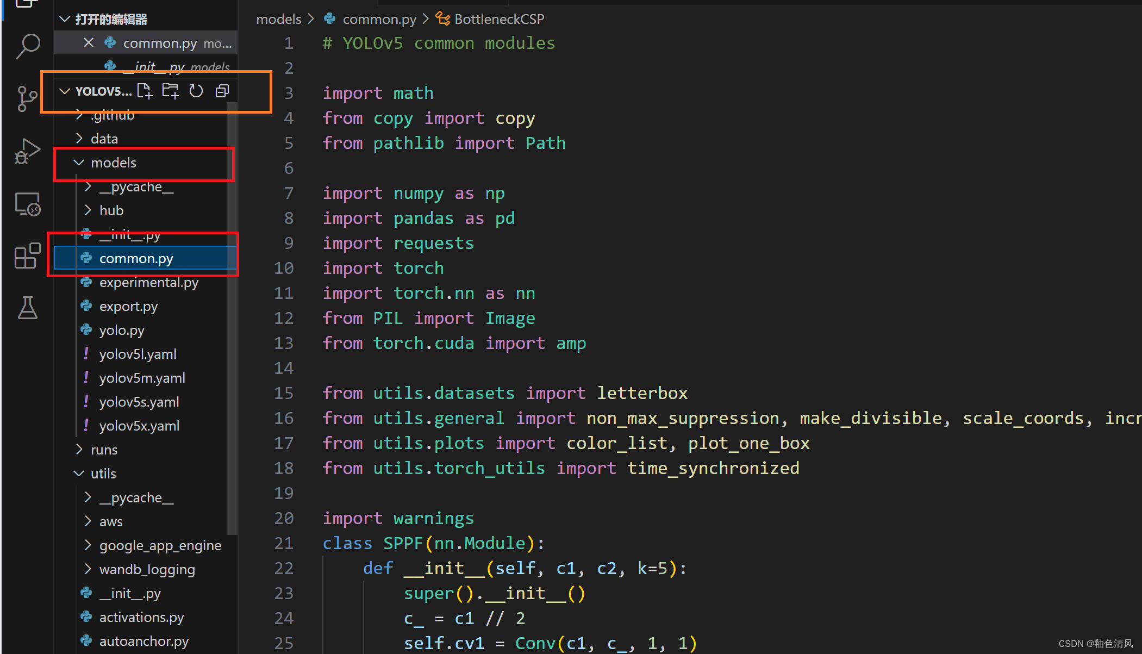Screen dimensions: 1142x654
Task: Open experimental.py from models folder
Action: (x=148, y=282)
